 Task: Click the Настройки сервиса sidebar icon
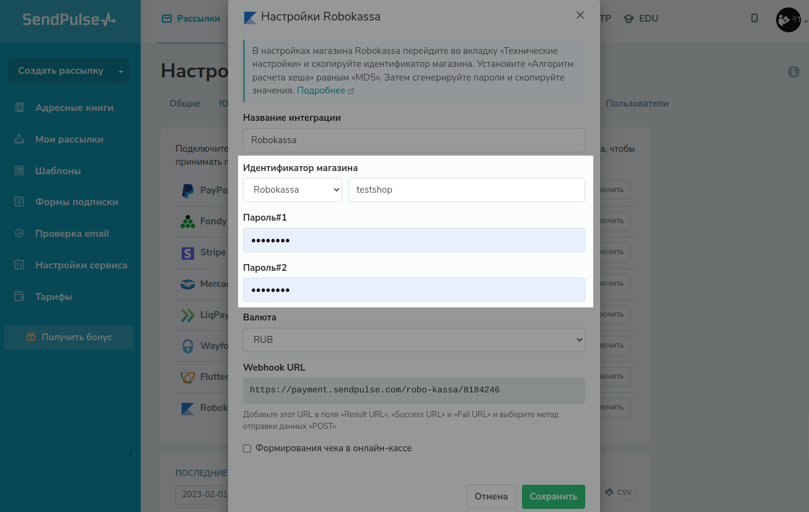pyautogui.click(x=19, y=265)
